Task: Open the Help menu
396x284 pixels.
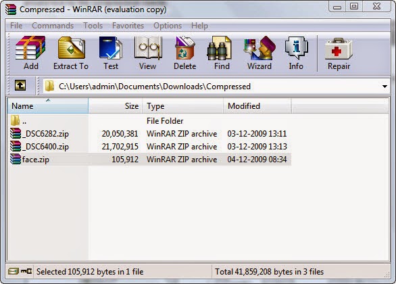Action: coord(199,26)
